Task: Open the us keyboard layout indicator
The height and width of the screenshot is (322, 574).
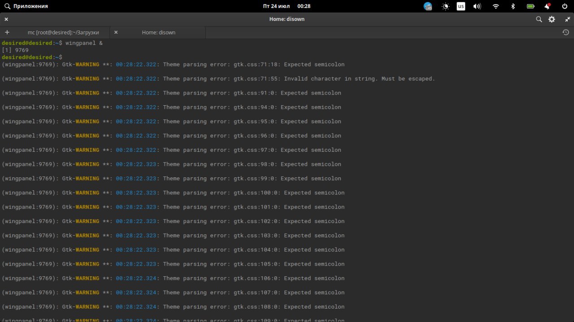Action: coord(461,6)
